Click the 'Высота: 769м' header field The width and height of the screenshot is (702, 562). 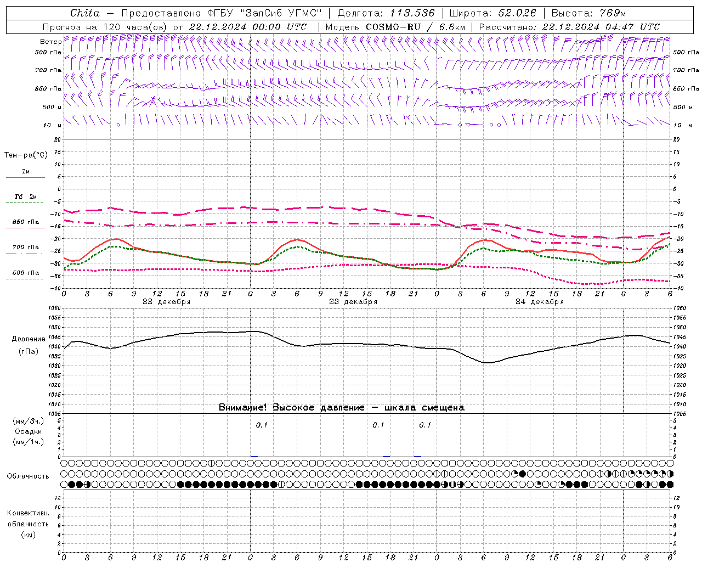click(x=588, y=13)
